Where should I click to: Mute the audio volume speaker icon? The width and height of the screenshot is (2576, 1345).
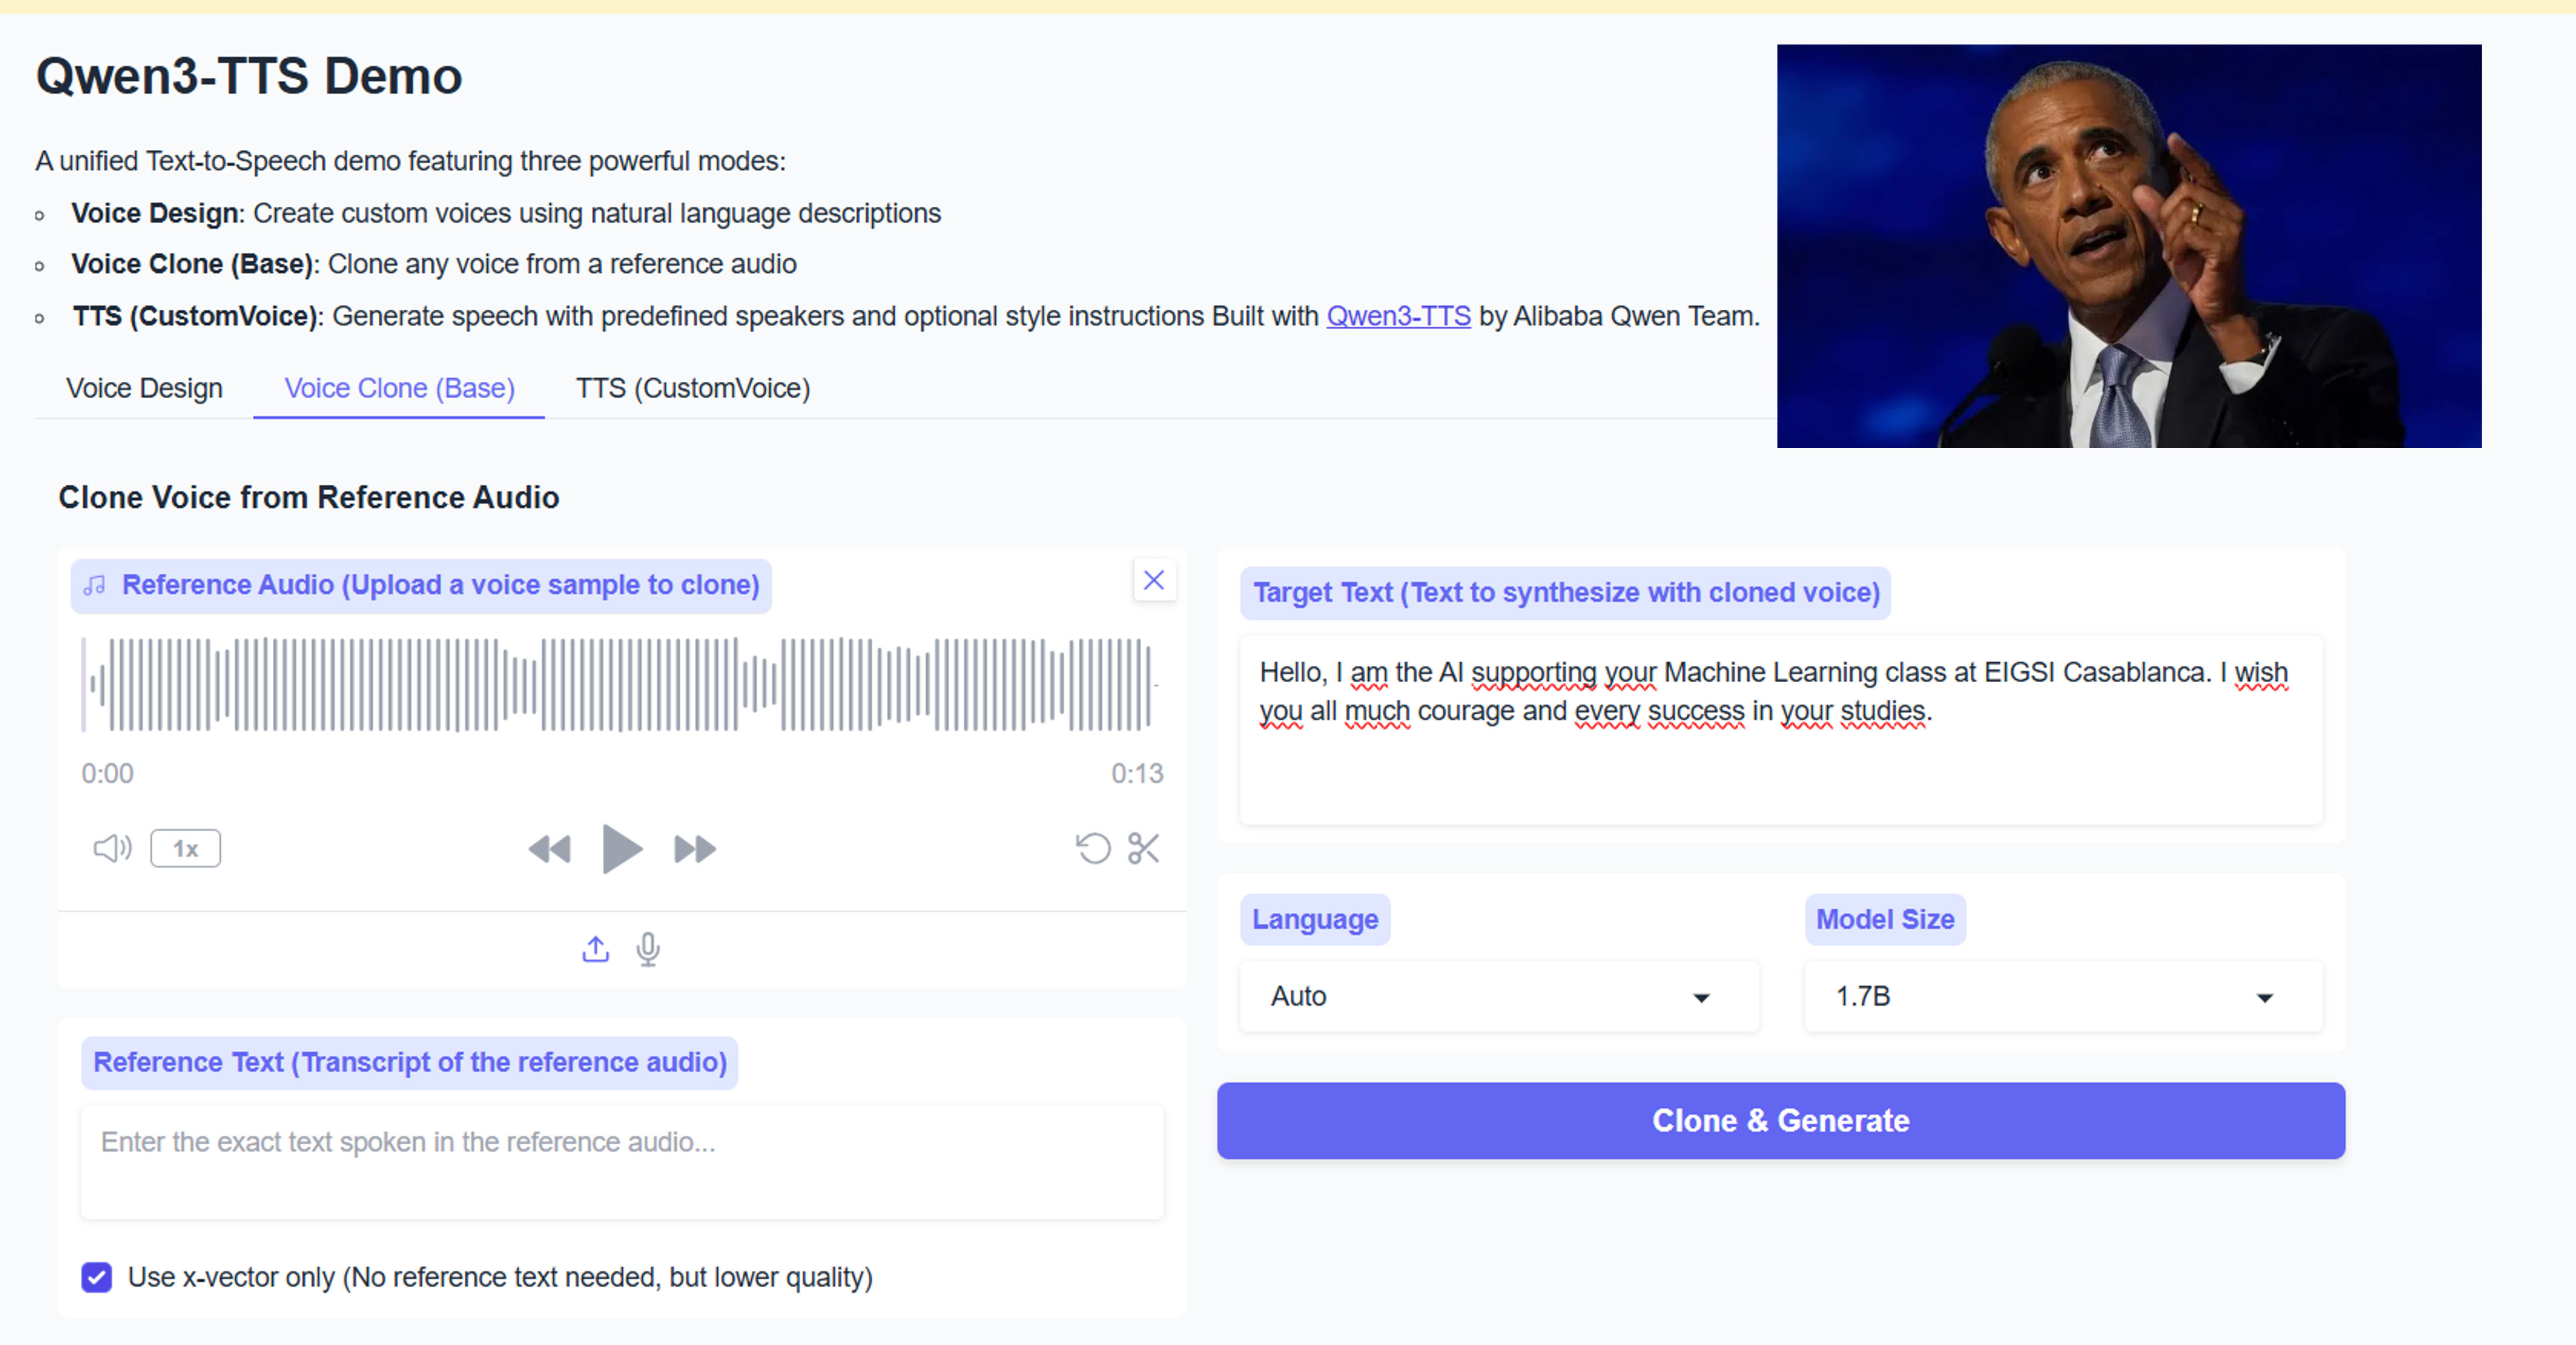coord(112,849)
